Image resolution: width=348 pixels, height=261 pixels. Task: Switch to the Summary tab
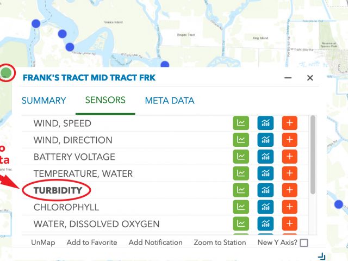pyautogui.click(x=43, y=101)
